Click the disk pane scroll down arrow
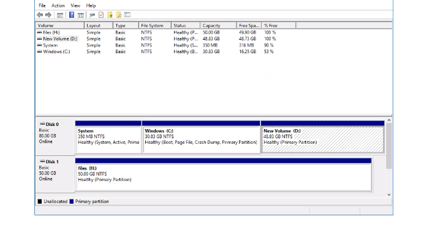The image size is (443, 241). 389,195
